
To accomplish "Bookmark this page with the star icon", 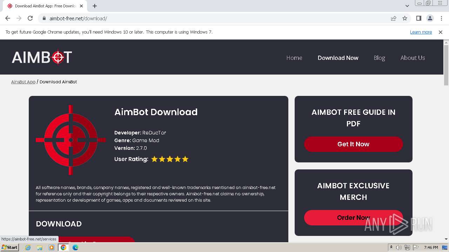I will click(405, 18).
